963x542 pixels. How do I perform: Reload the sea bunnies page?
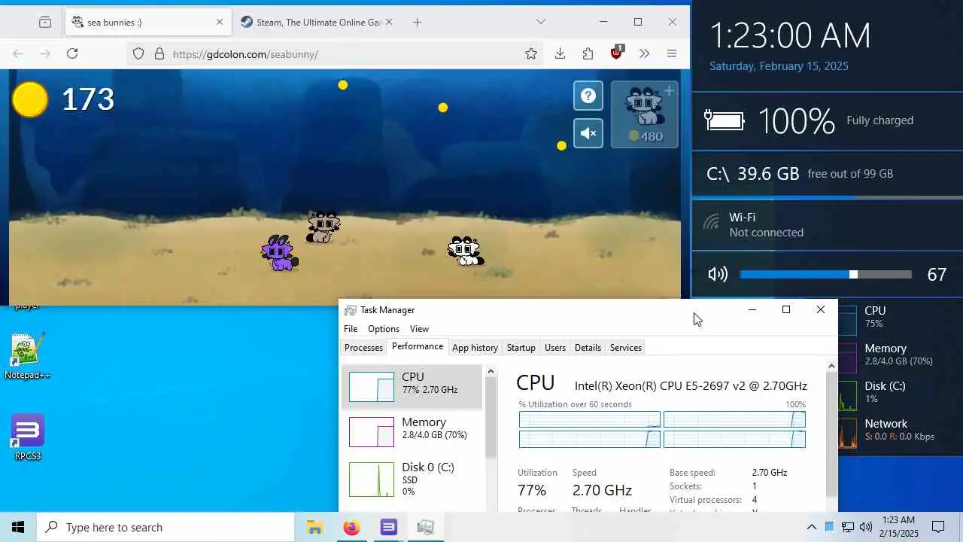[x=72, y=53]
